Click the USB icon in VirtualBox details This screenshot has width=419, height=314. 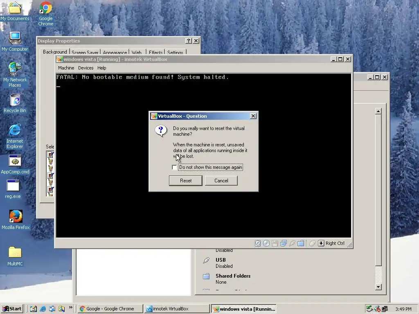tap(206, 260)
